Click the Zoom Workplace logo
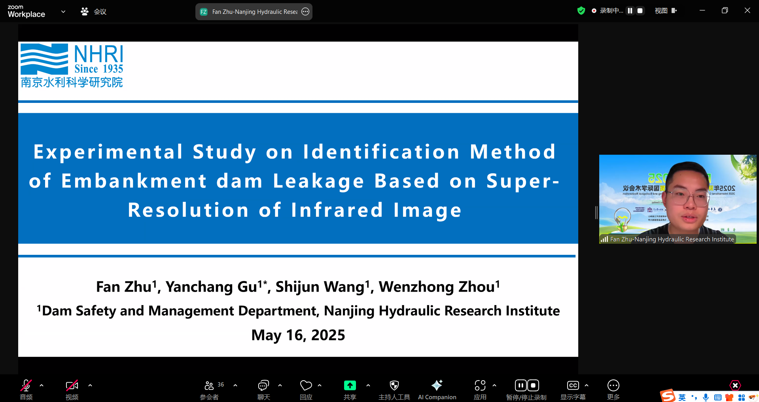 [x=26, y=11]
